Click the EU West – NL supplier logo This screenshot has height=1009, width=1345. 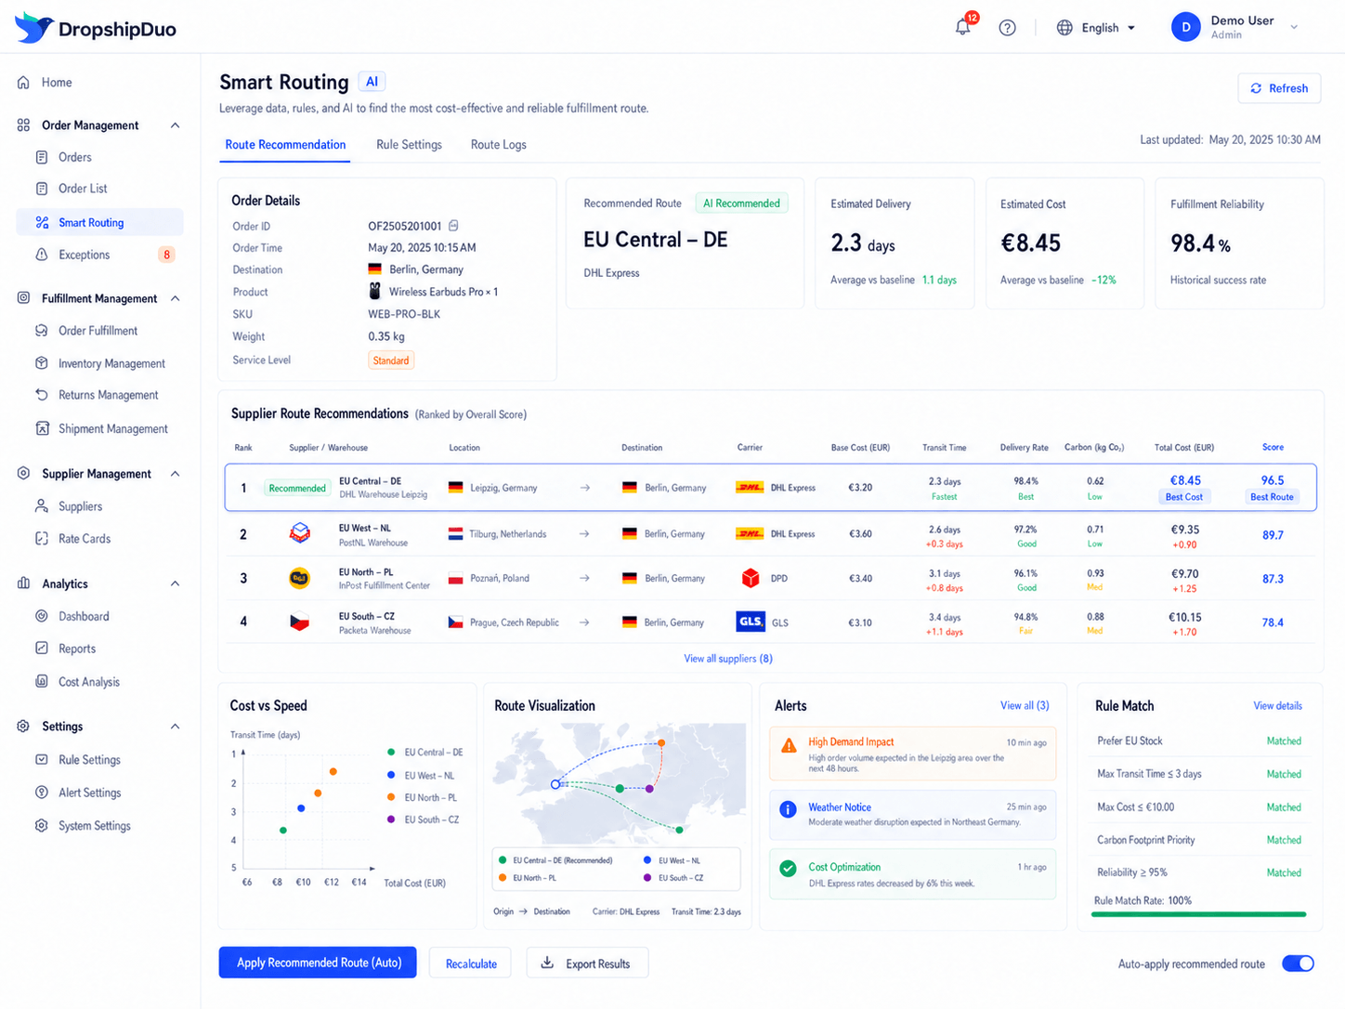tap(299, 533)
